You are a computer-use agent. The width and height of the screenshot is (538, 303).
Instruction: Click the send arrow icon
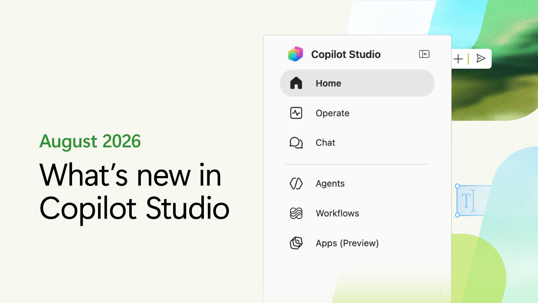tap(481, 58)
